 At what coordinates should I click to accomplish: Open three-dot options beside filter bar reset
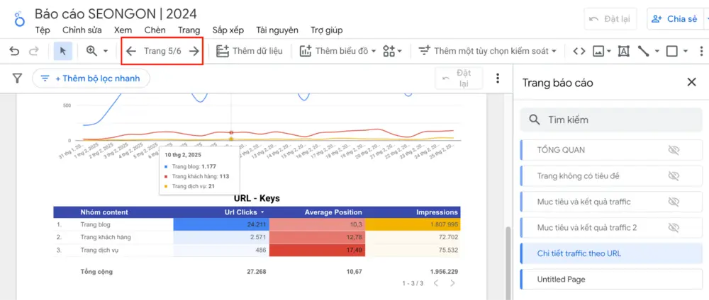(498, 79)
